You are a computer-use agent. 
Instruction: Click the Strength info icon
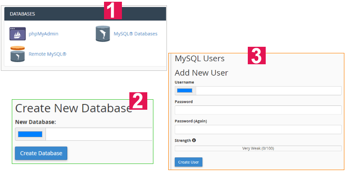click(194, 140)
